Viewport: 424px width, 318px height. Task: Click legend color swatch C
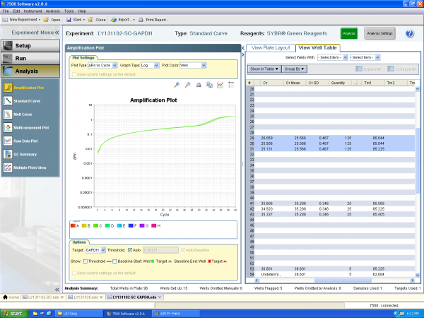pyautogui.click(x=95, y=225)
